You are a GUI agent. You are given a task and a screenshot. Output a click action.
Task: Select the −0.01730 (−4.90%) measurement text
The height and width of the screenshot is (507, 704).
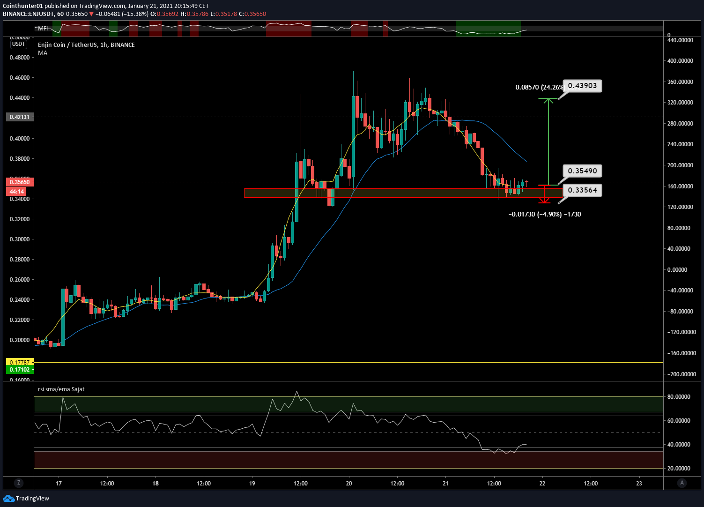pyautogui.click(x=544, y=214)
